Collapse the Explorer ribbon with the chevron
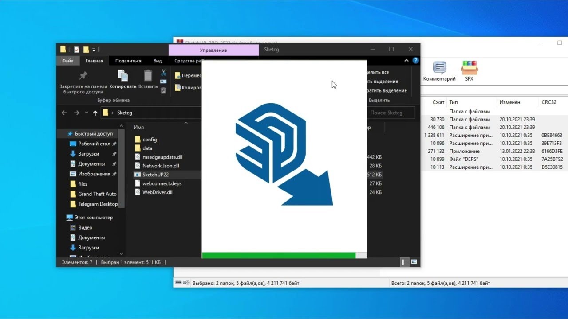 click(x=406, y=61)
